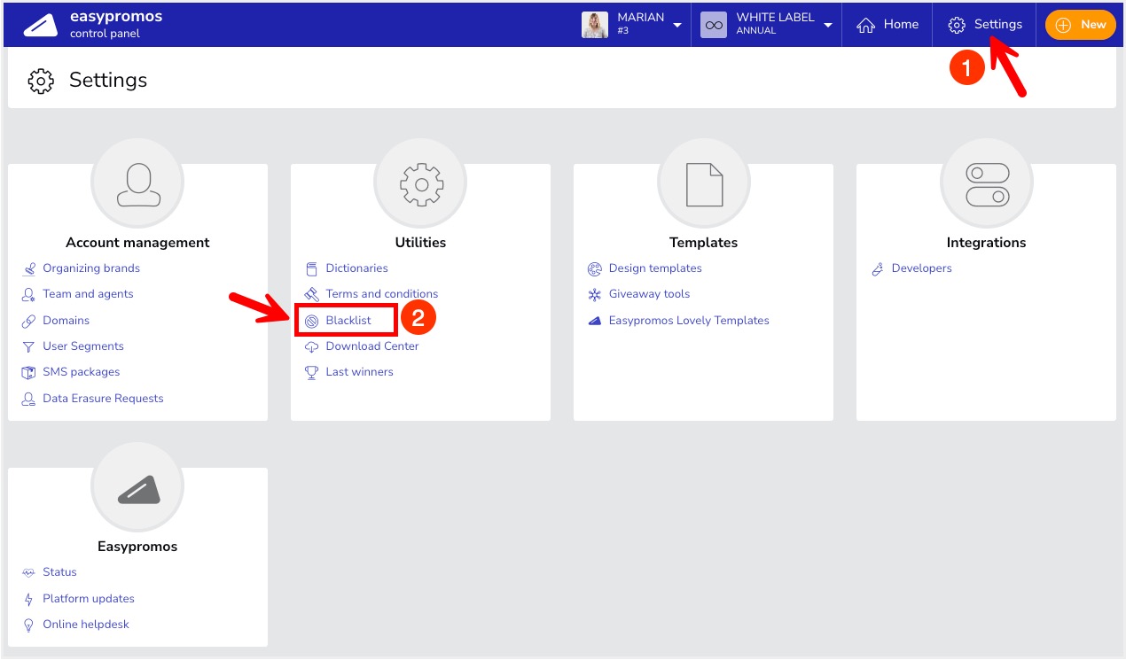Click the Organizing brands stamp icon
1126x660 pixels.
(28, 268)
